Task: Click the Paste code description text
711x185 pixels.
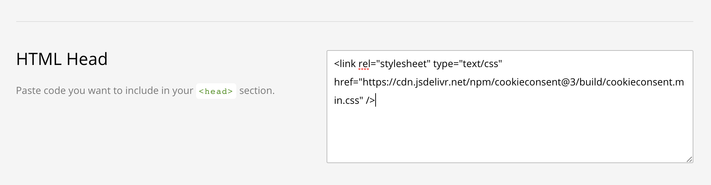Action: [x=105, y=91]
